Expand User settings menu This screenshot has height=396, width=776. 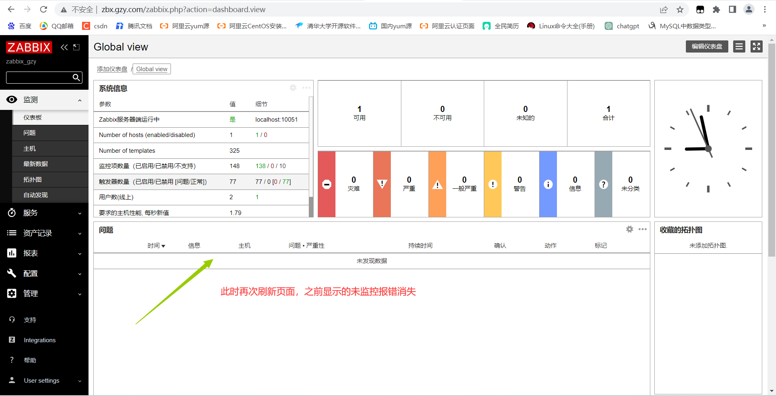(44, 381)
